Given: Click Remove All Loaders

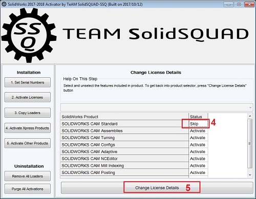Looking at the screenshot, I should 28,176.
